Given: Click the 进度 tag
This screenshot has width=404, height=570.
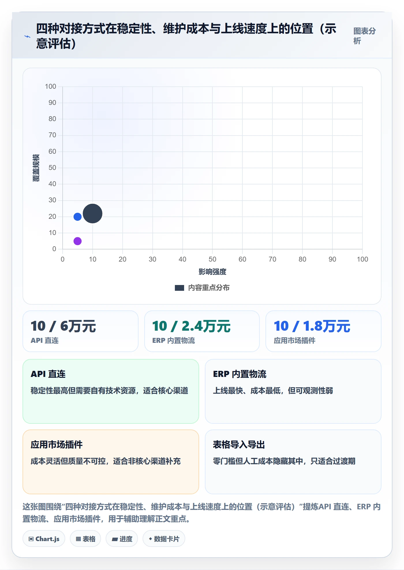Looking at the screenshot, I should coord(122,539).
